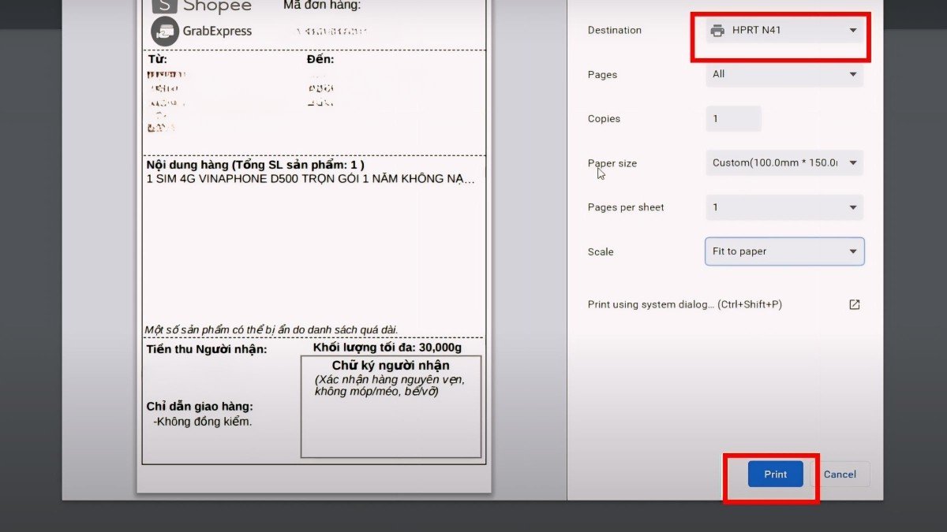Click the Mã đơn hàng order number area
This screenshot has height=532, width=947.
(x=331, y=32)
